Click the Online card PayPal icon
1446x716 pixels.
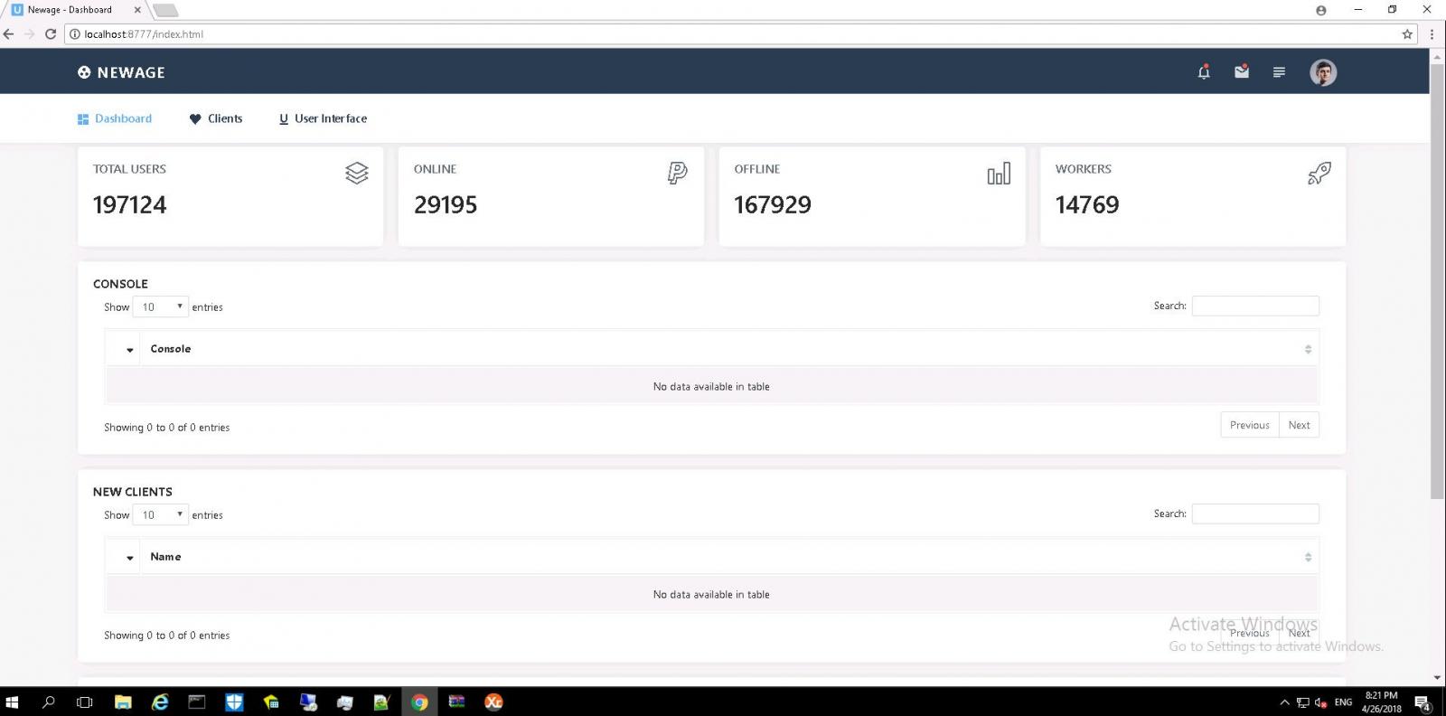coord(677,173)
